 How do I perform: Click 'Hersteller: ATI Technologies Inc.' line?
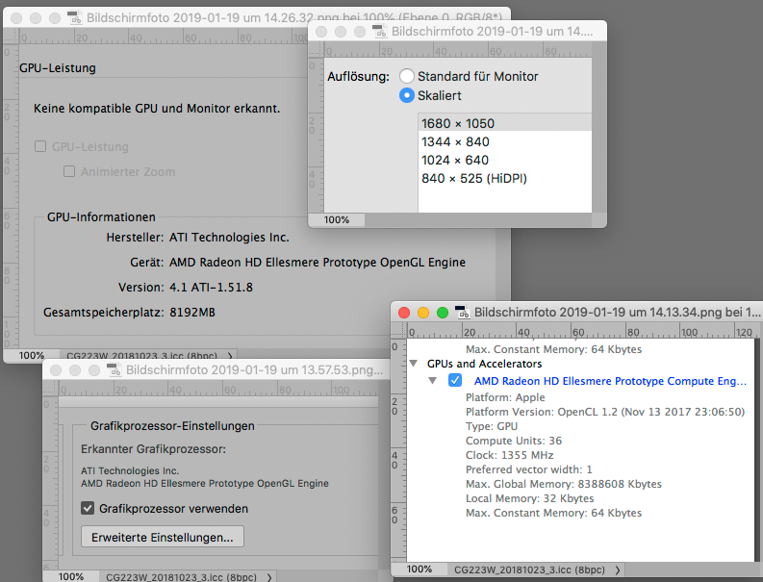tap(197, 238)
